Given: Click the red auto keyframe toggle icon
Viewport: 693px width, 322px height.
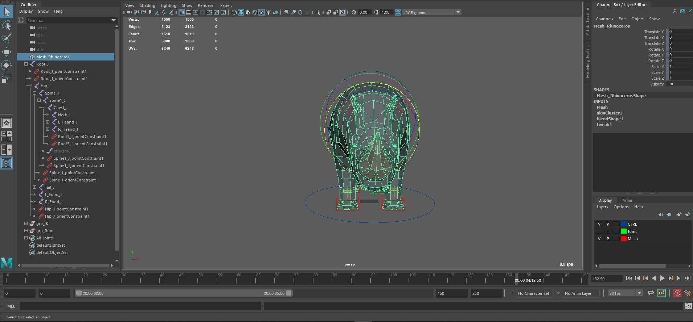Looking at the screenshot, I should tap(677, 293).
